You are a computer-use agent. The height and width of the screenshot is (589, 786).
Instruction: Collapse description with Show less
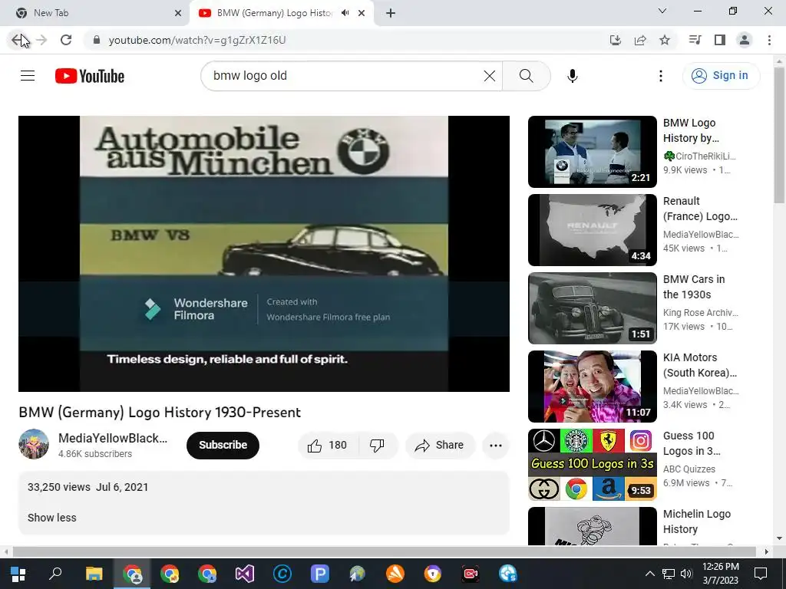tap(52, 518)
